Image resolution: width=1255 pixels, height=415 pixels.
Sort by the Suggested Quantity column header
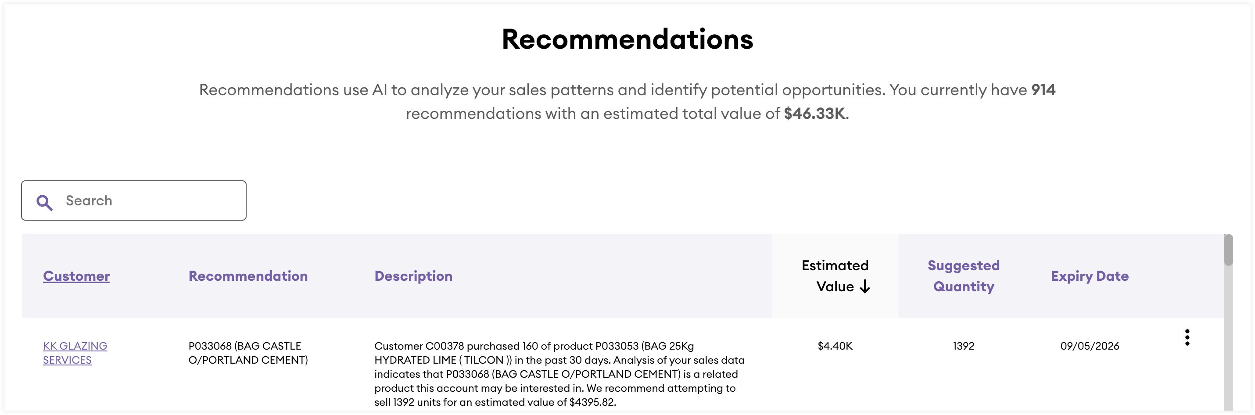click(963, 275)
